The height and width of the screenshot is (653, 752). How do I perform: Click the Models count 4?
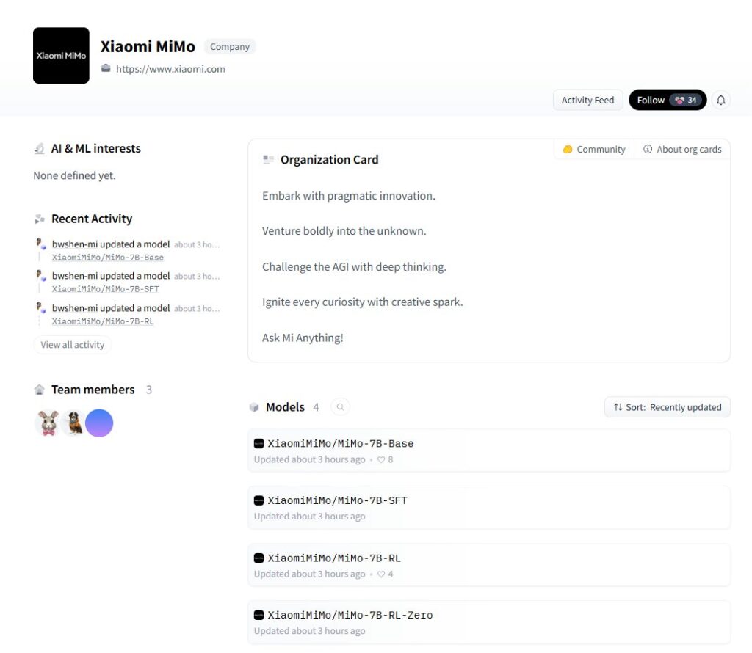[x=316, y=407]
